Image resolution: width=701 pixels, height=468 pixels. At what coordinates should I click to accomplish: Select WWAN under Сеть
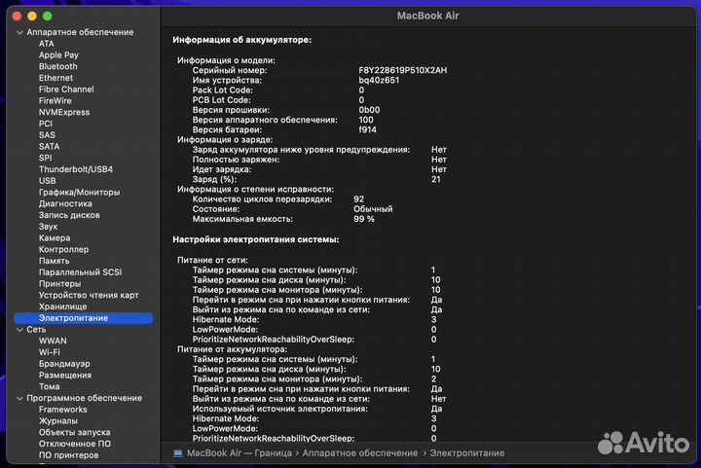(53, 342)
